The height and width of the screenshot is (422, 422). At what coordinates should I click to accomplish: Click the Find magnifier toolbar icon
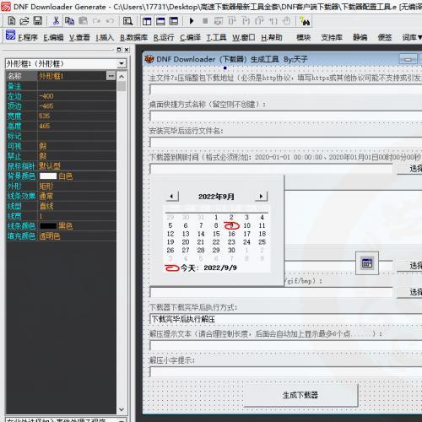(127, 21)
